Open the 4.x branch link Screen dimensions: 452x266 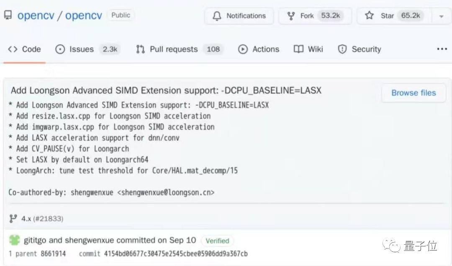pos(26,219)
